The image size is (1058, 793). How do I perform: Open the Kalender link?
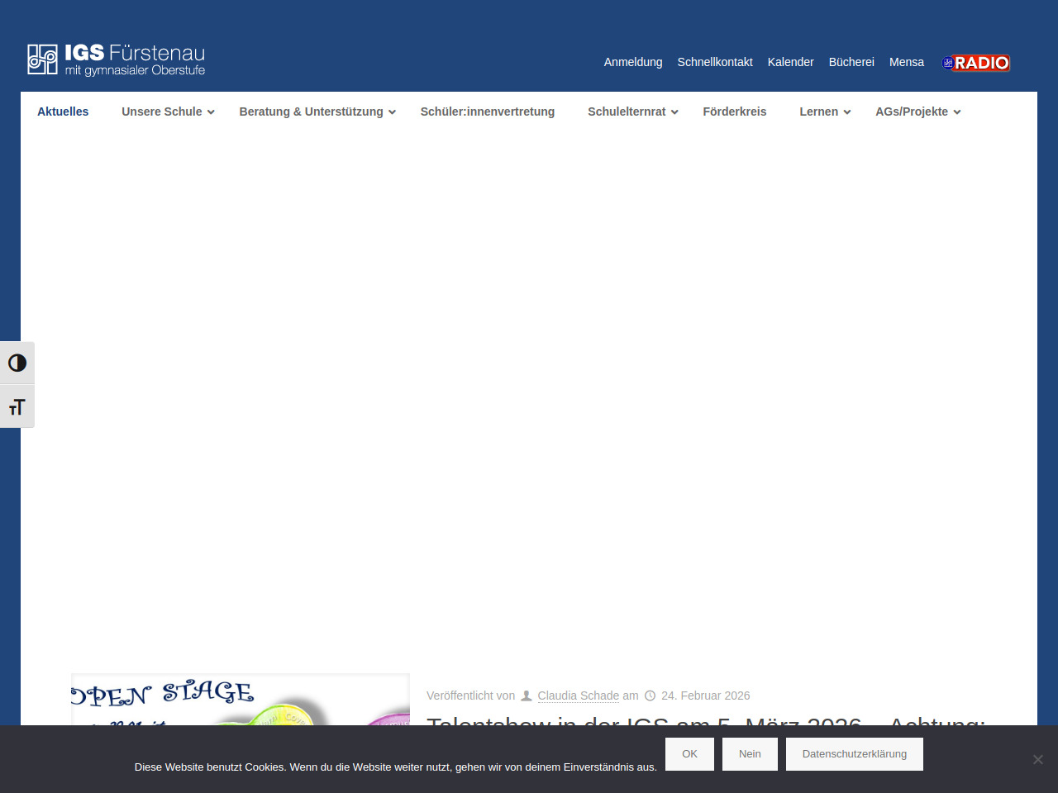click(x=790, y=62)
